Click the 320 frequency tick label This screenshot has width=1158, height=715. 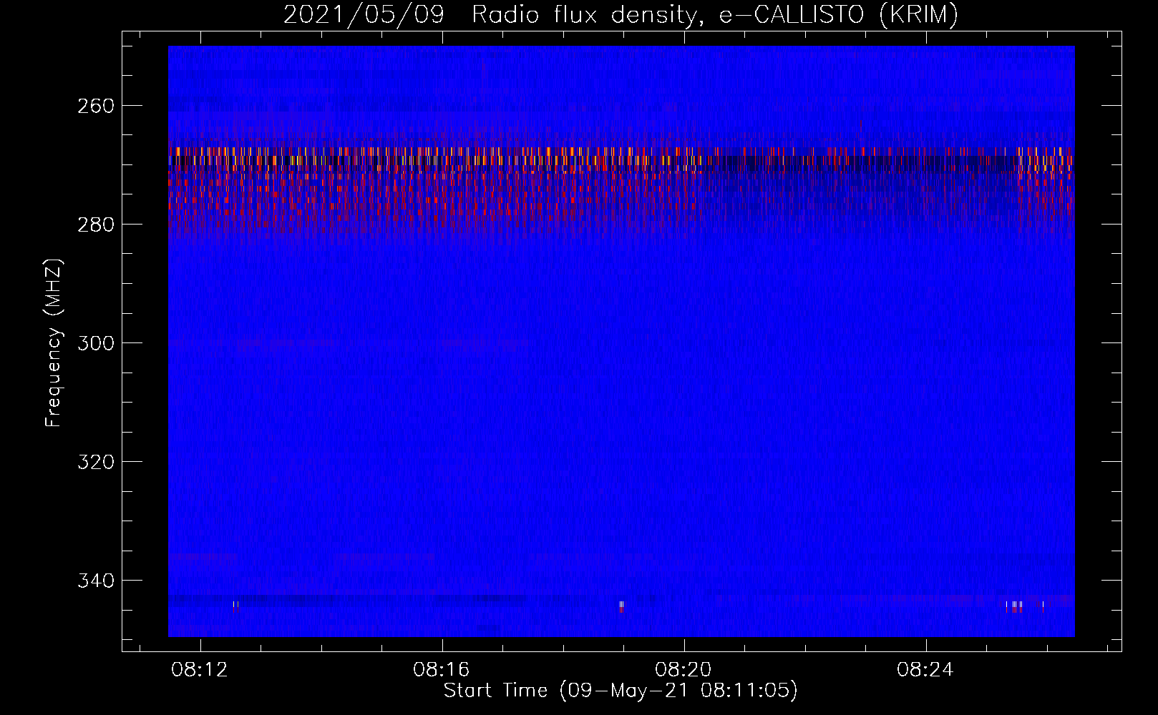pos(95,462)
